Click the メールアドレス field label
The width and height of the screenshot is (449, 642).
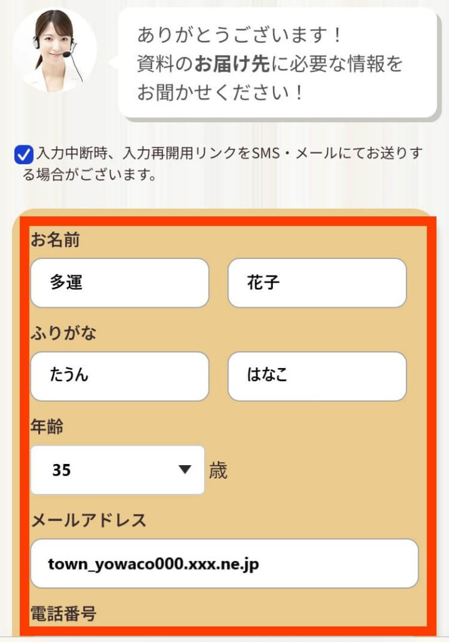click(88, 520)
